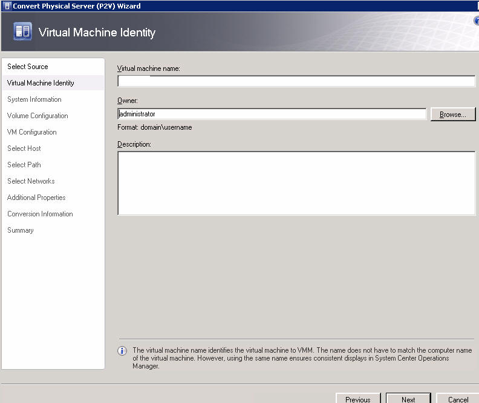Click the 'Description:' label

134,144
